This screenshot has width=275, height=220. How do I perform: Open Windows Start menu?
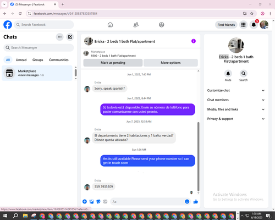pos(5,216)
